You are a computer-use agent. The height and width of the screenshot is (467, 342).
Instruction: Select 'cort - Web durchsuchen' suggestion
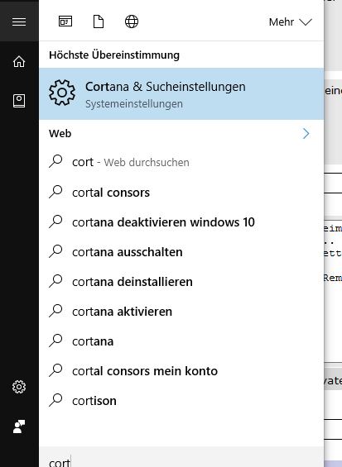pos(181,162)
